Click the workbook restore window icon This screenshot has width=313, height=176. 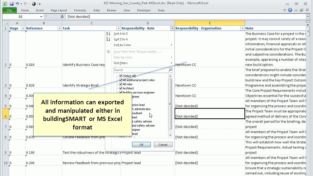301,10
